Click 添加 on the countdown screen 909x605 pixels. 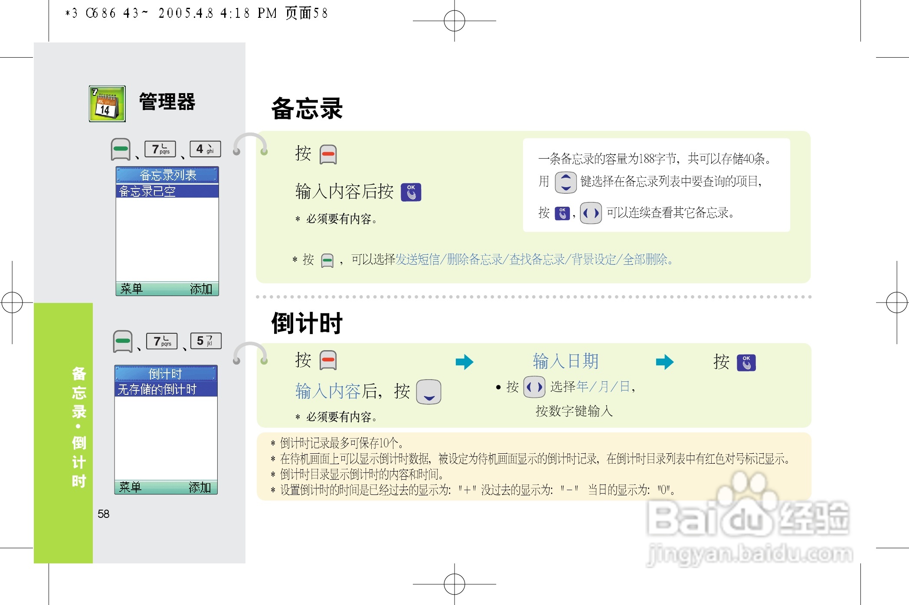[x=199, y=487]
